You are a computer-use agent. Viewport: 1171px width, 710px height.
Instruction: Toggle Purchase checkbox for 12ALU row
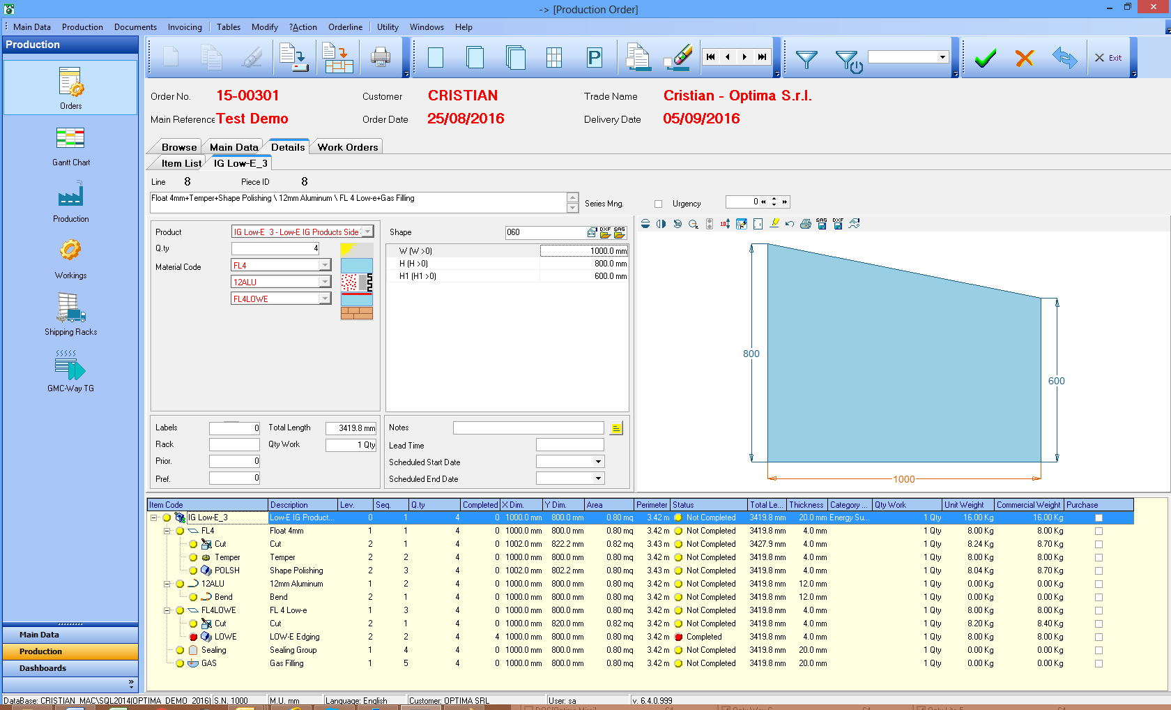click(x=1099, y=584)
